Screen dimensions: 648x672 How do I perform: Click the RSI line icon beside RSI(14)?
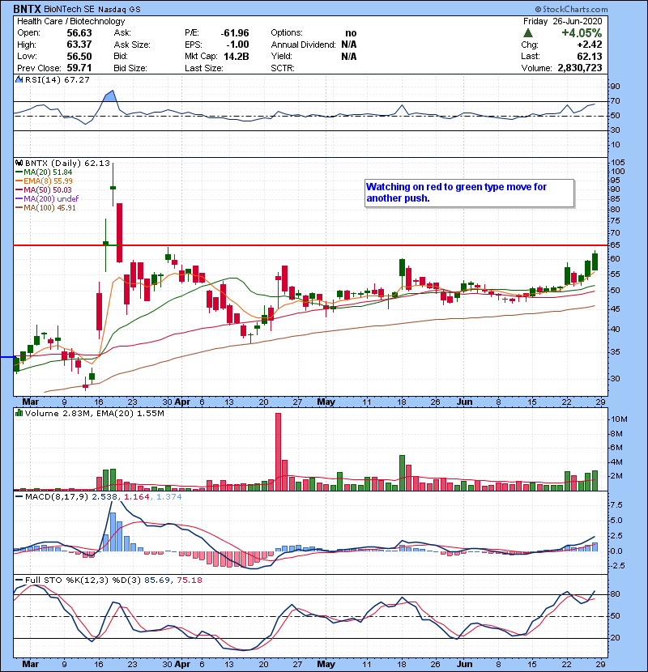pos(19,79)
